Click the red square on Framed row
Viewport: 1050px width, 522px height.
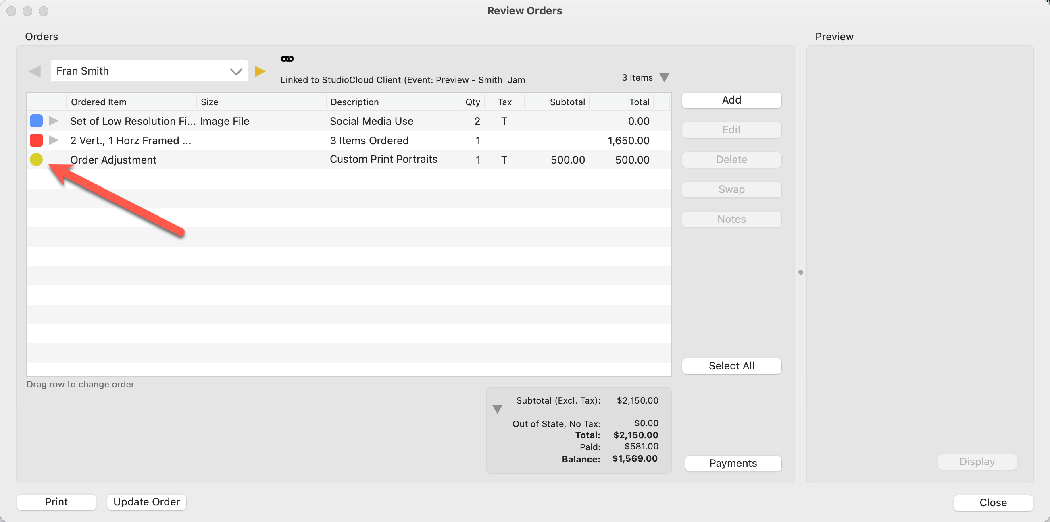coord(36,140)
